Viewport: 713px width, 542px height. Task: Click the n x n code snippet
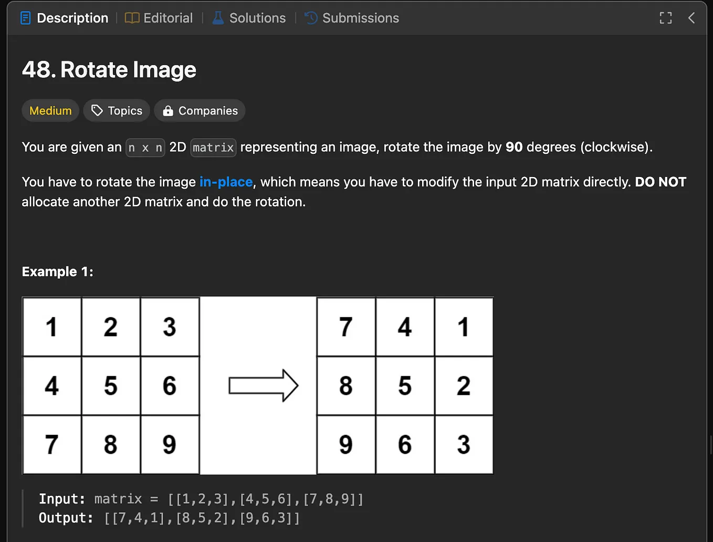[x=145, y=148]
